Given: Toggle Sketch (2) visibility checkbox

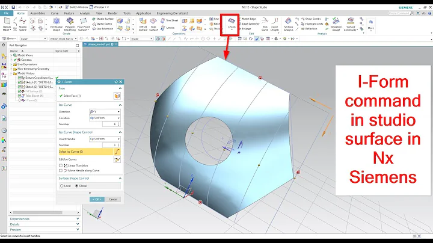Looking at the screenshot, I should tap(20, 87).
